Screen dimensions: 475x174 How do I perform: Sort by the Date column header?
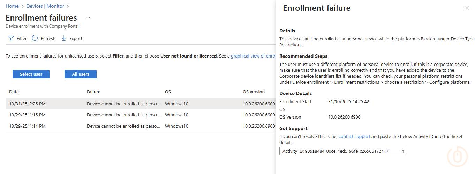(x=14, y=92)
